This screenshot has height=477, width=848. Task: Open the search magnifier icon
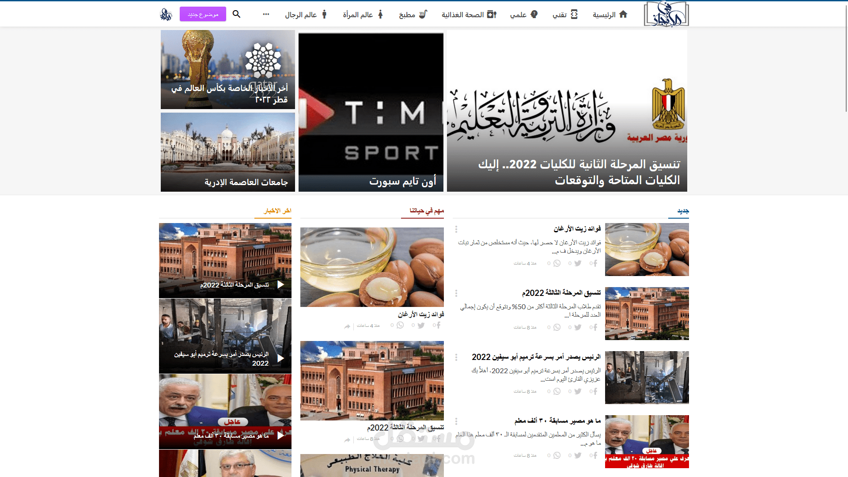click(x=237, y=14)
